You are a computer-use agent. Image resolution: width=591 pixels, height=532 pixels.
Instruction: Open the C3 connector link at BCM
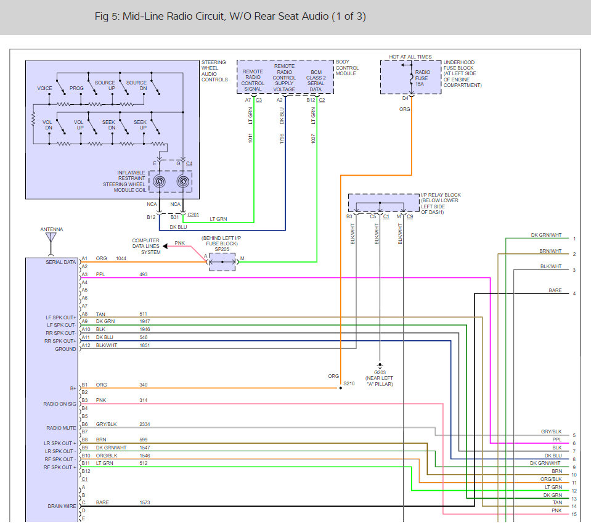pyautogui.click(x=259, y=100)
